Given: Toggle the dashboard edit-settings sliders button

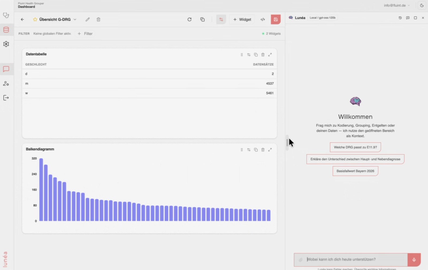Looking at the screenshot, I should click(221, 19).
